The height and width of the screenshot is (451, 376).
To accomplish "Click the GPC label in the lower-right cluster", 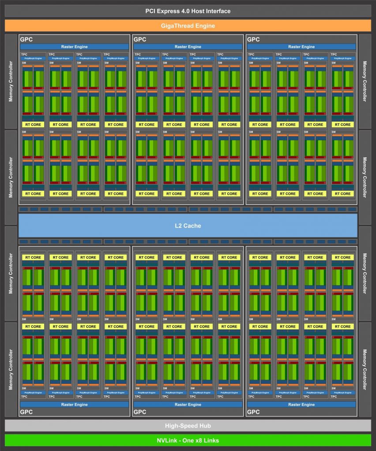I will coord(253,412).
